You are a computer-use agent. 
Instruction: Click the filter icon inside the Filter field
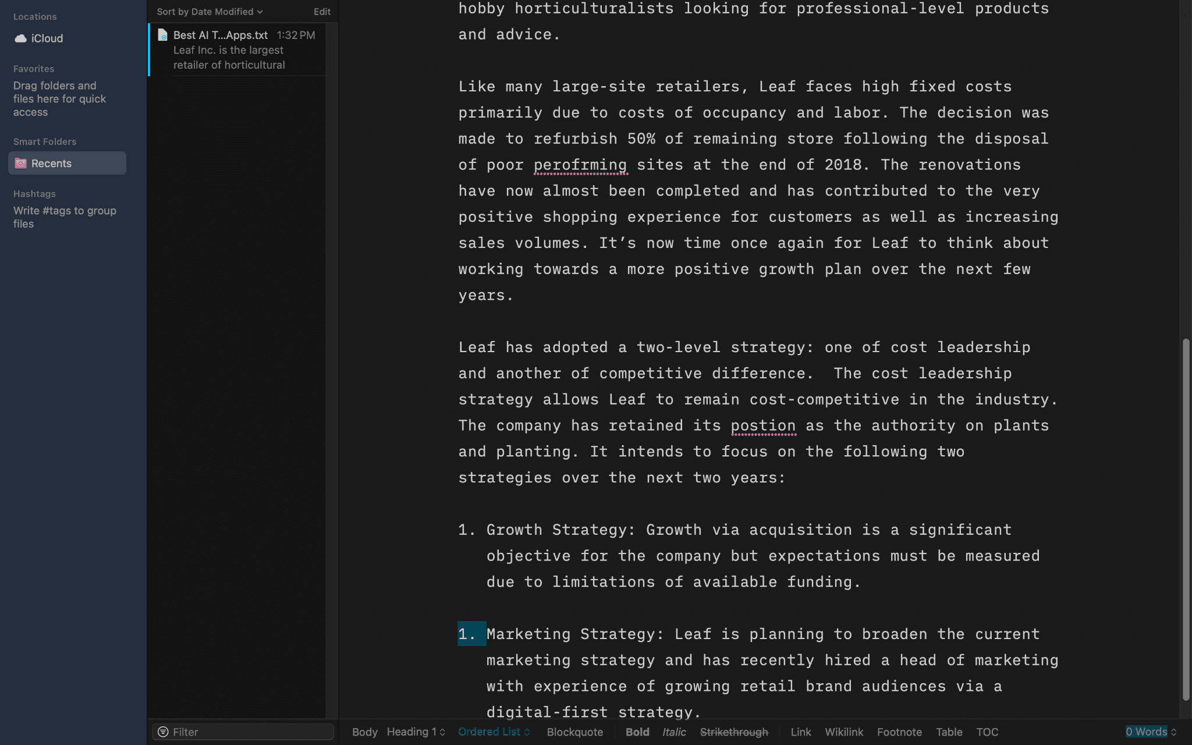[x=165, y=732]
